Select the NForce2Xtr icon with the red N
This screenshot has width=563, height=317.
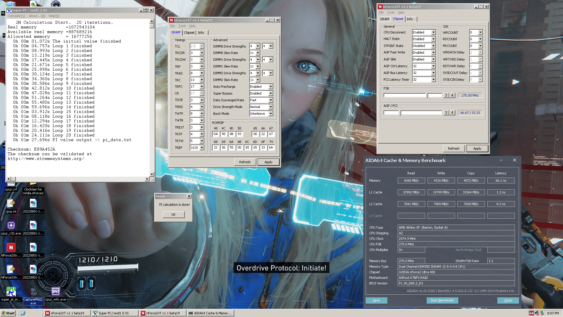[x=11, y=250]
